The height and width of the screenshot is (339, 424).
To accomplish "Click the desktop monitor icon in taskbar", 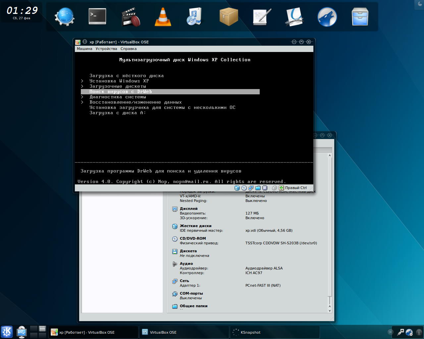I will [22, 332].
